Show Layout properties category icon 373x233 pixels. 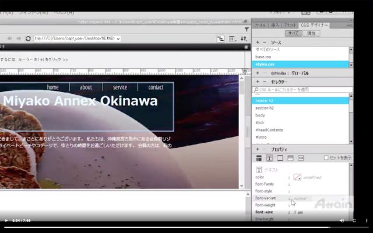(259, 158)
